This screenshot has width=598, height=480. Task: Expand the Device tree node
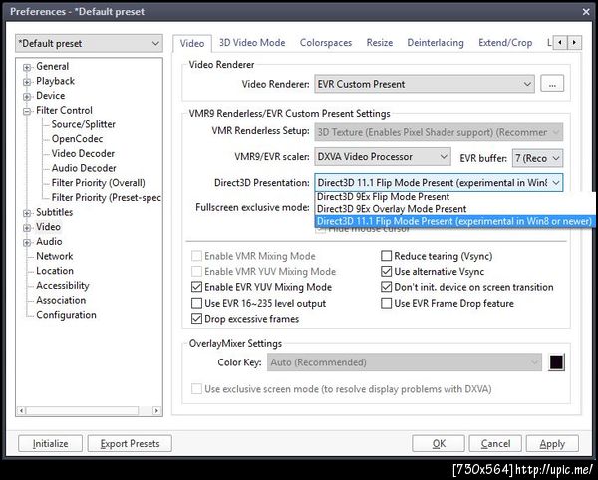pyautogui.click(x=26, y=96)
